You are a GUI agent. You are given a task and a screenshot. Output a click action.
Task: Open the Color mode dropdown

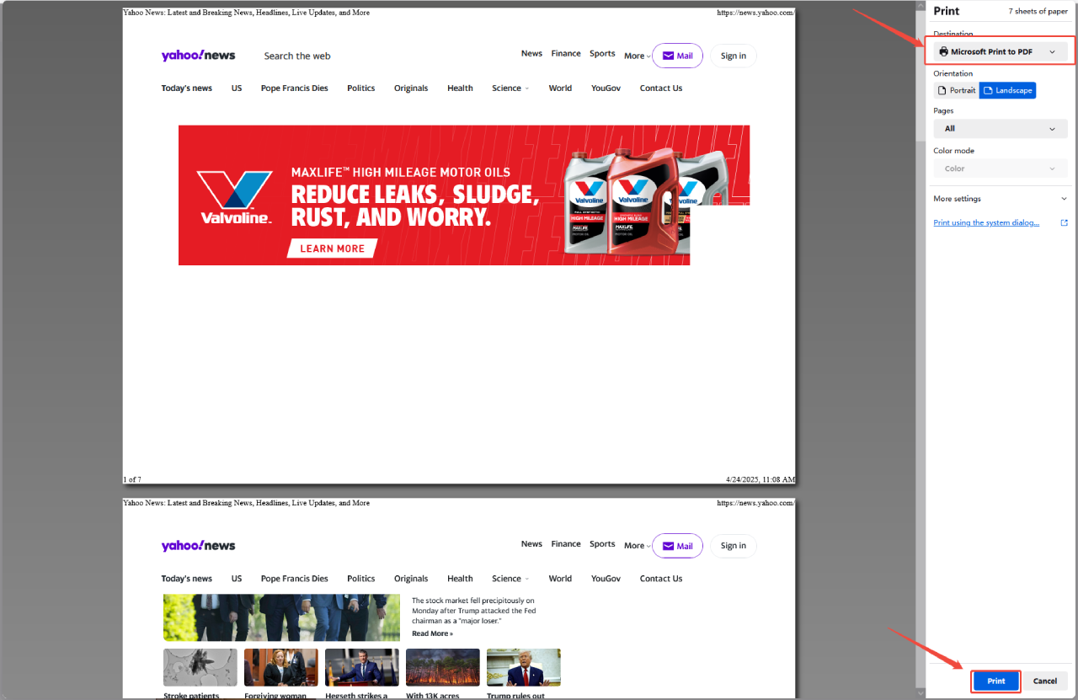(x=1000, y=168)
